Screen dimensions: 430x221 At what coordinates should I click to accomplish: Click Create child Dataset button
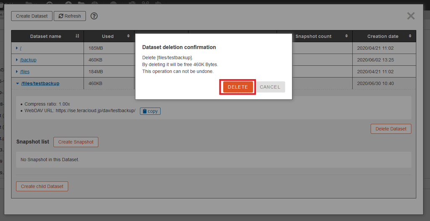42,186
